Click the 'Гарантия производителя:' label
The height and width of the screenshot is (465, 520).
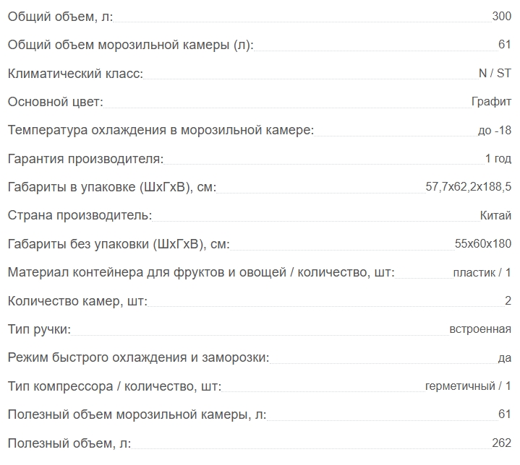click(x=85, y=159)
